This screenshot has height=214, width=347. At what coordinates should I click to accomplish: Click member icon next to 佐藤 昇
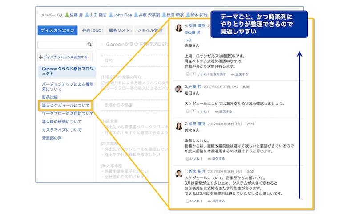pyautogui.click(x=67, y=15)
